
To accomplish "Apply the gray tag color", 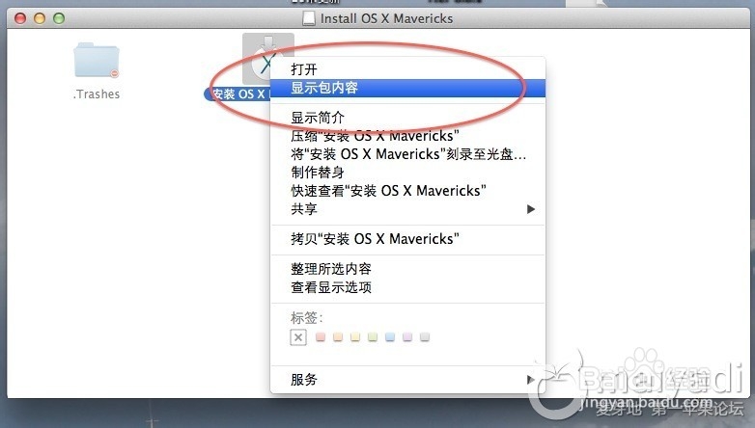I will coord(425,336).
